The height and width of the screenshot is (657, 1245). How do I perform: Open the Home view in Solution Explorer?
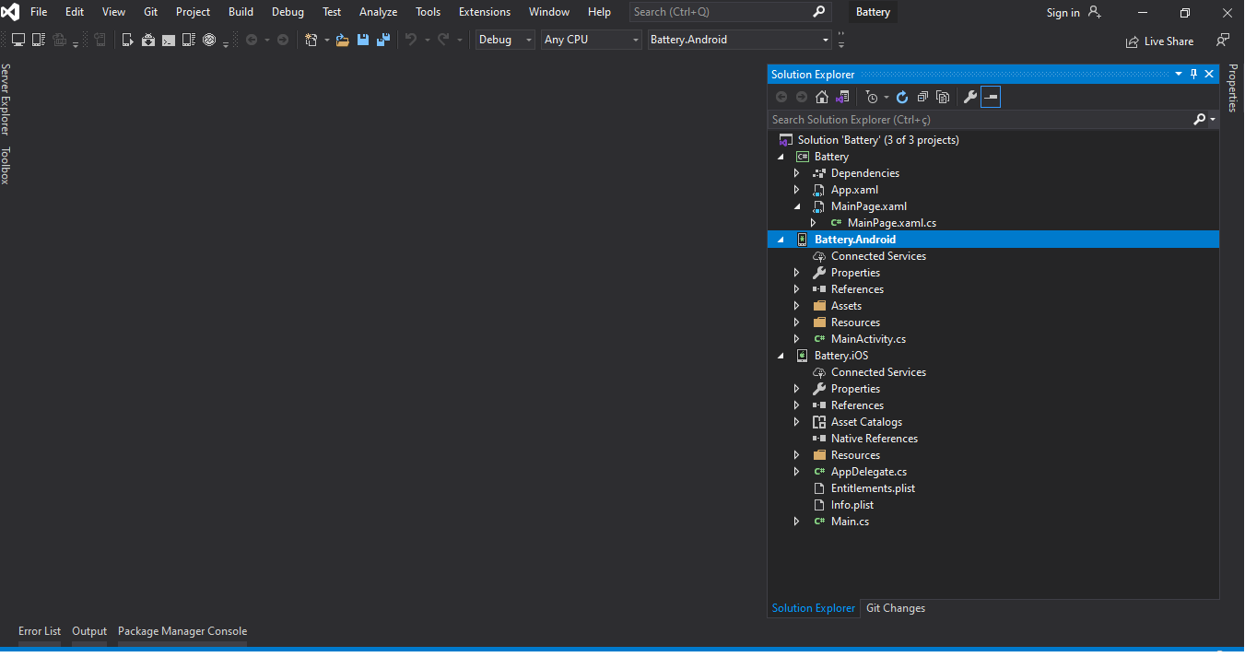pos(820,97)
